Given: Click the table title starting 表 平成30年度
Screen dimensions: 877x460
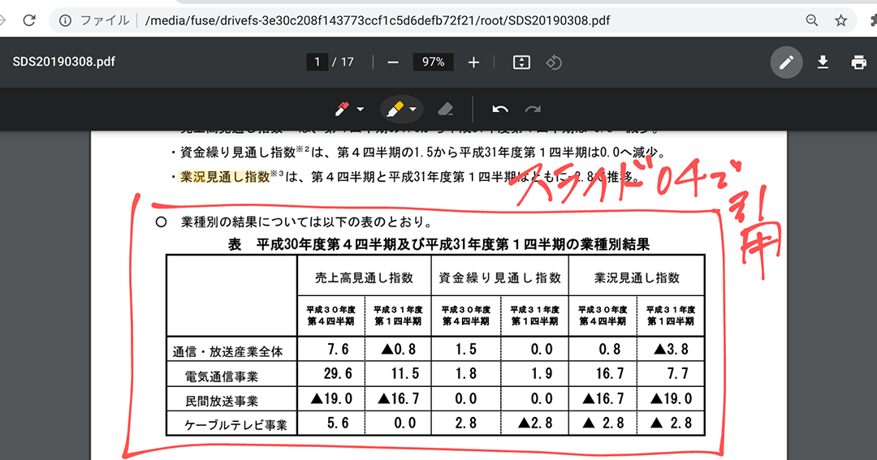Looking at the screenshot, I should tap(438, 244).
